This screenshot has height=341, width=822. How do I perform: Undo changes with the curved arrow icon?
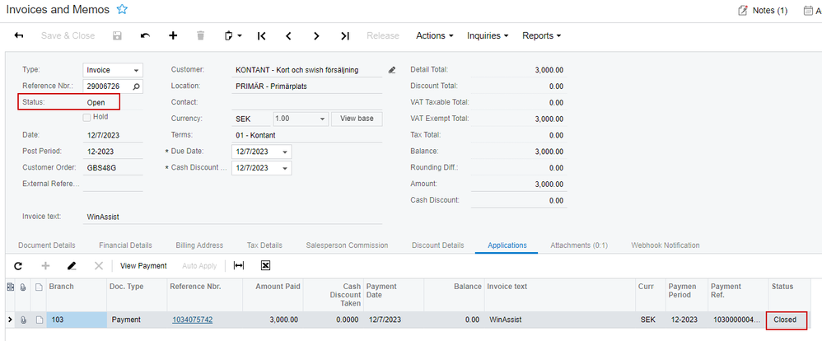point(145,35)
